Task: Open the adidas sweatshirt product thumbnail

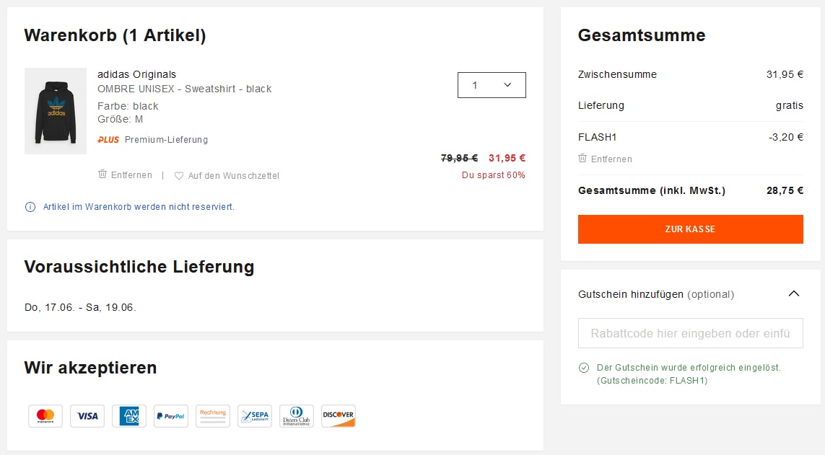Action: (56, 111)
